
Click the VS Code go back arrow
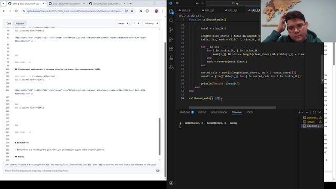pyautogui.click(x=197, y=3)
